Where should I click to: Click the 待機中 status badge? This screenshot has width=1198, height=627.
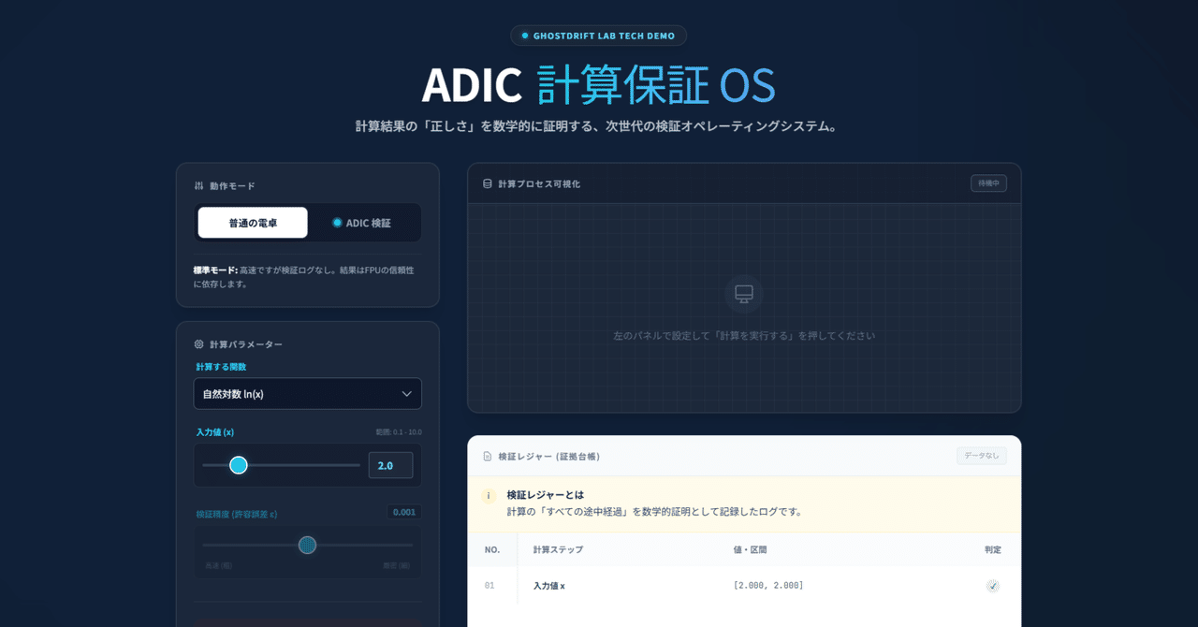click(990, 182)
